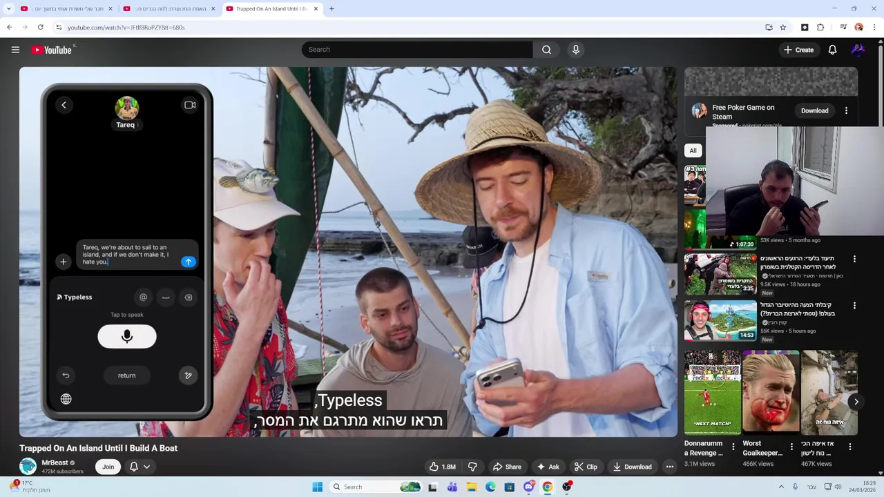Download the video below the player
This screenshot has width=884, height=497.
pos(632,467)
